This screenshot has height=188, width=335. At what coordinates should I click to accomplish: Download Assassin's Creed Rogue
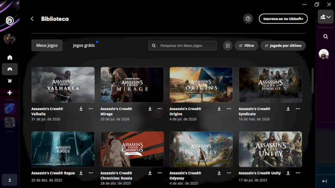[x=81, y=173]
